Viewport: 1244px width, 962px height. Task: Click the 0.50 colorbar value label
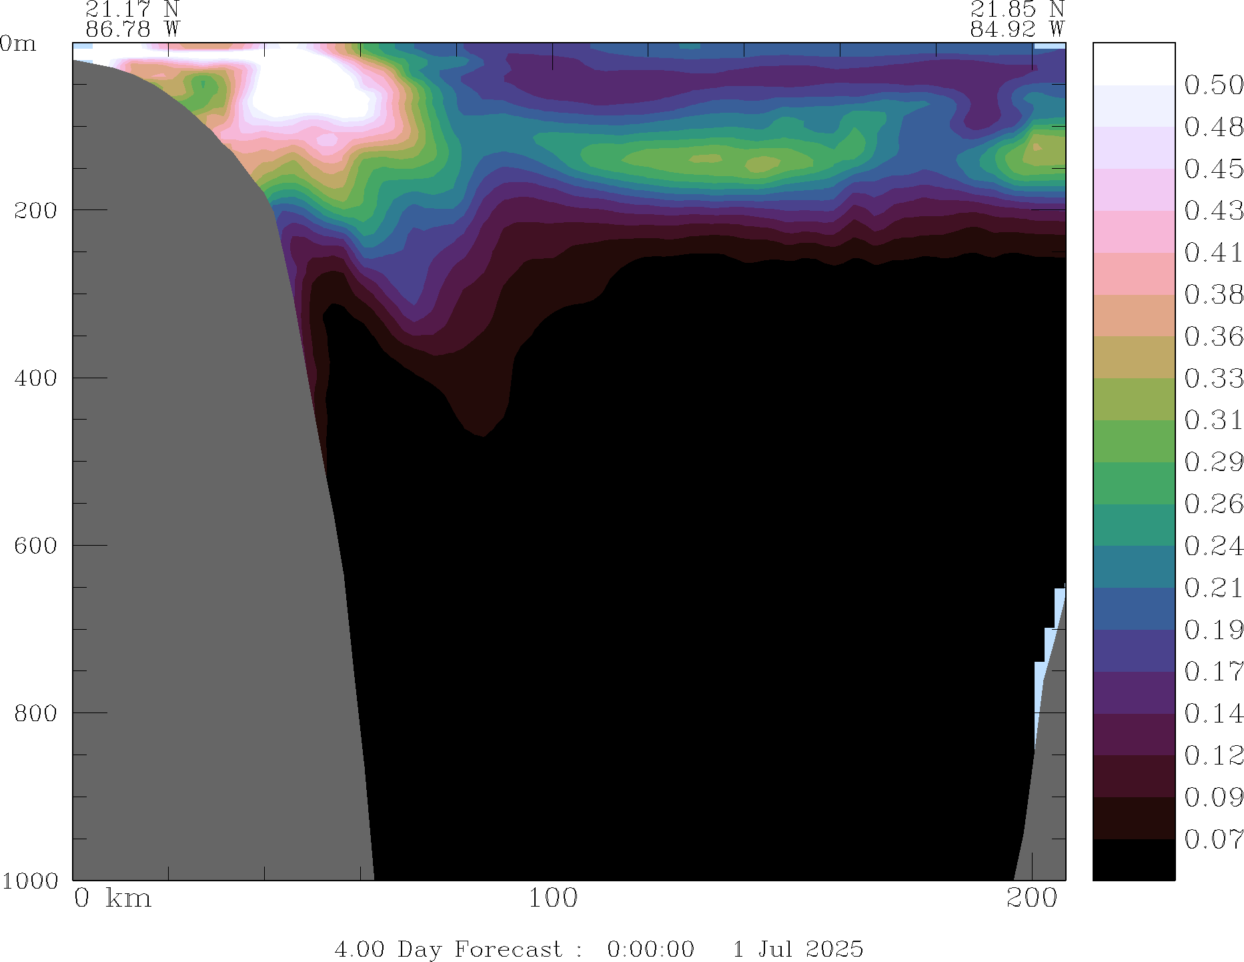(x=1213, y=85)
